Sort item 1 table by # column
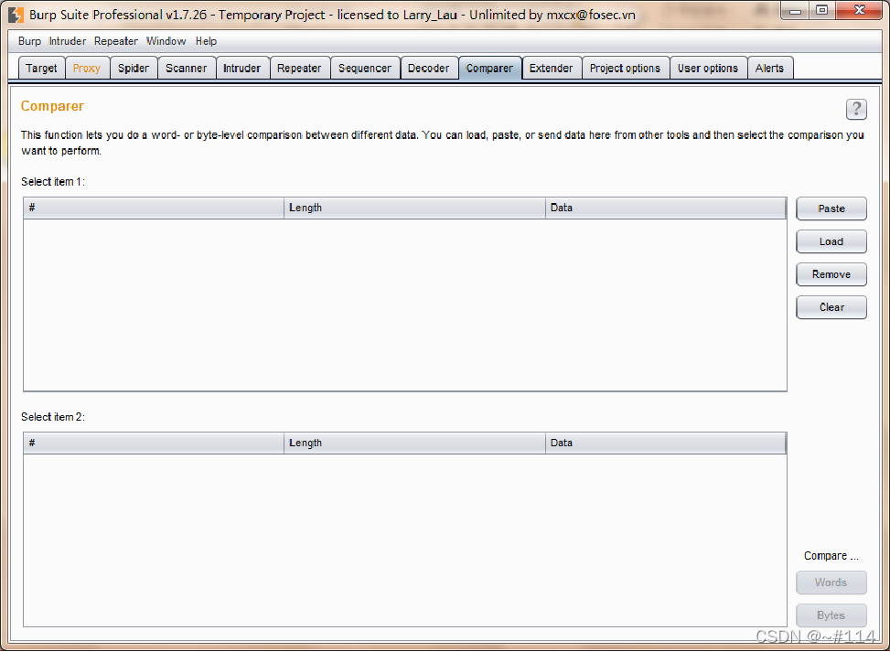890x652 pixels. tap(154, 208)
